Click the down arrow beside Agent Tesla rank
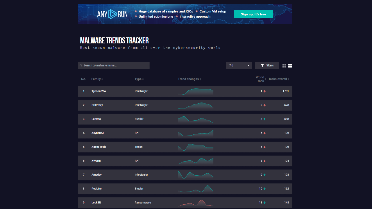Image resolution: width=372 pixels, height=209 pixels. [x=264, y=147]
